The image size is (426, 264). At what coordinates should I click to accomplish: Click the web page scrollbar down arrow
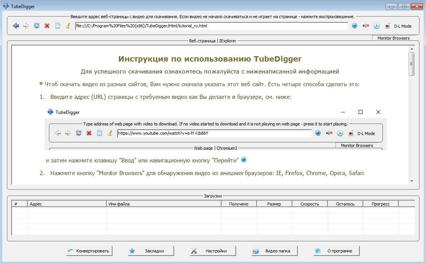coord(412,181)
